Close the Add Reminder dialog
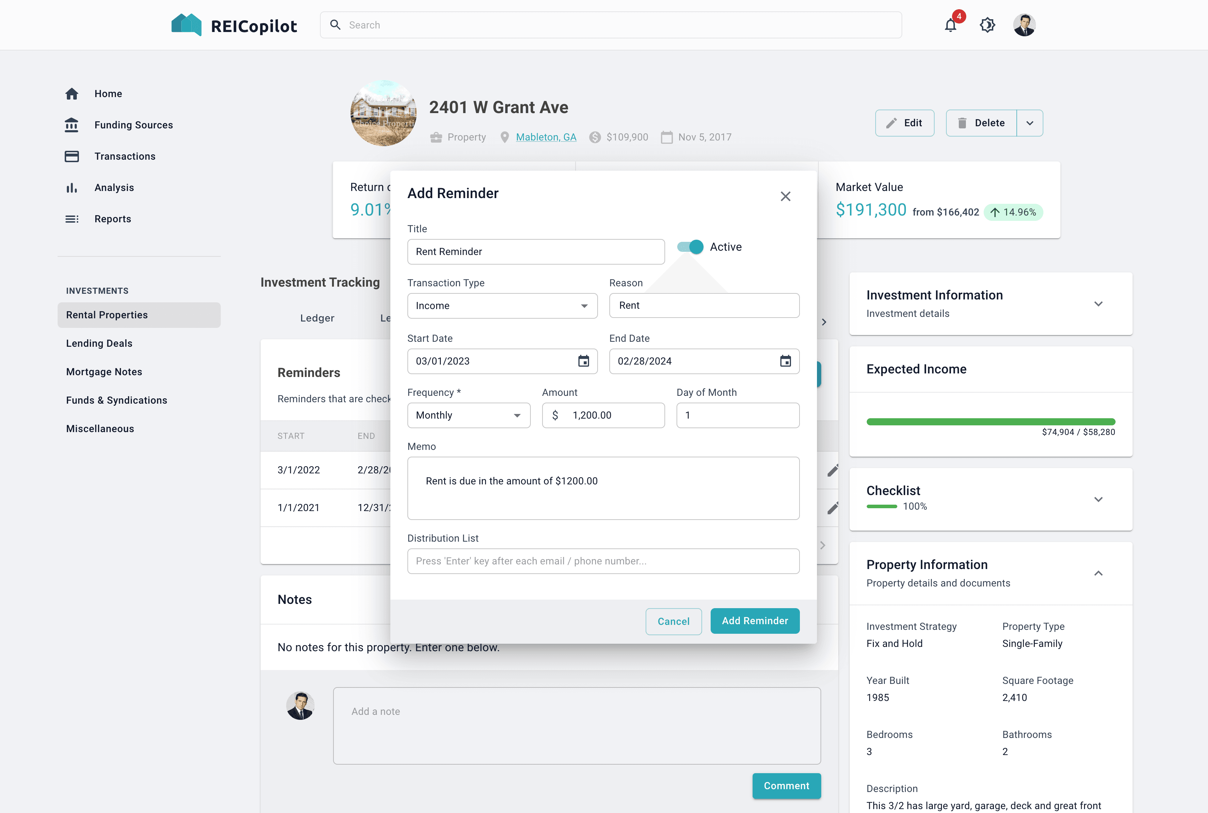The width and height of the screenshot is (1208, 813). (785, 197)
